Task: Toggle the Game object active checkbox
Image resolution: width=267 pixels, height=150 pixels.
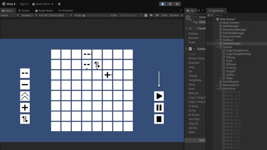Action: [x=195, y=17]
